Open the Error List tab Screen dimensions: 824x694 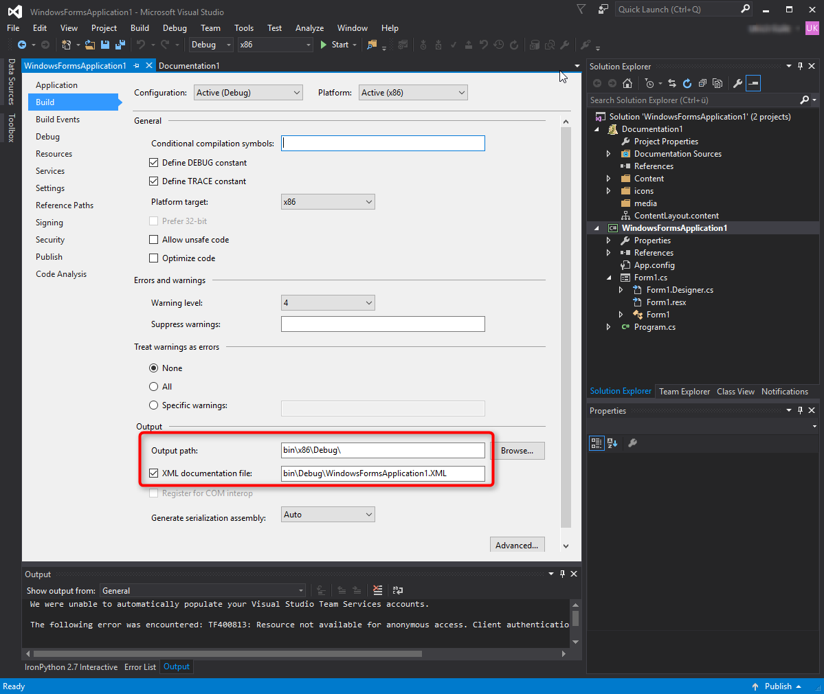point(140,667)
